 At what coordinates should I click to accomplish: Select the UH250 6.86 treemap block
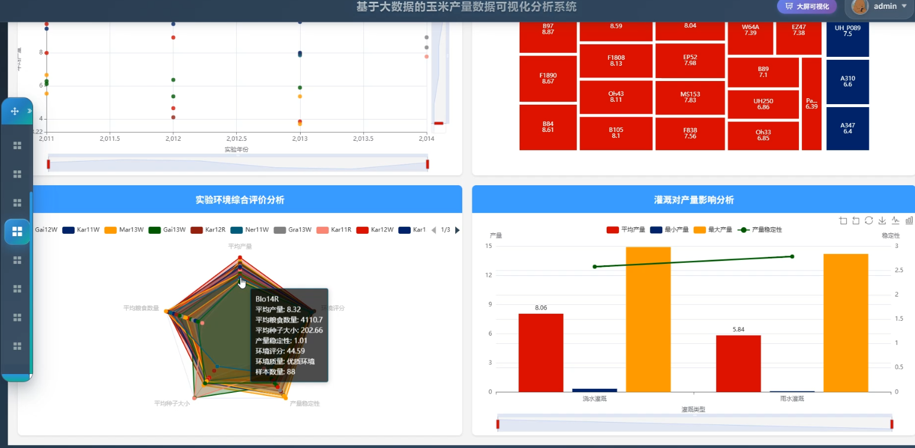coord(763,104)
